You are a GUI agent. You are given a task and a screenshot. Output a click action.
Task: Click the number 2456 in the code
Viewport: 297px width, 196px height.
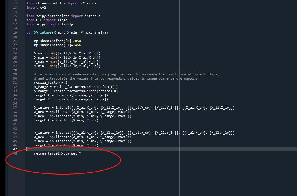click(x=77, y=45)
